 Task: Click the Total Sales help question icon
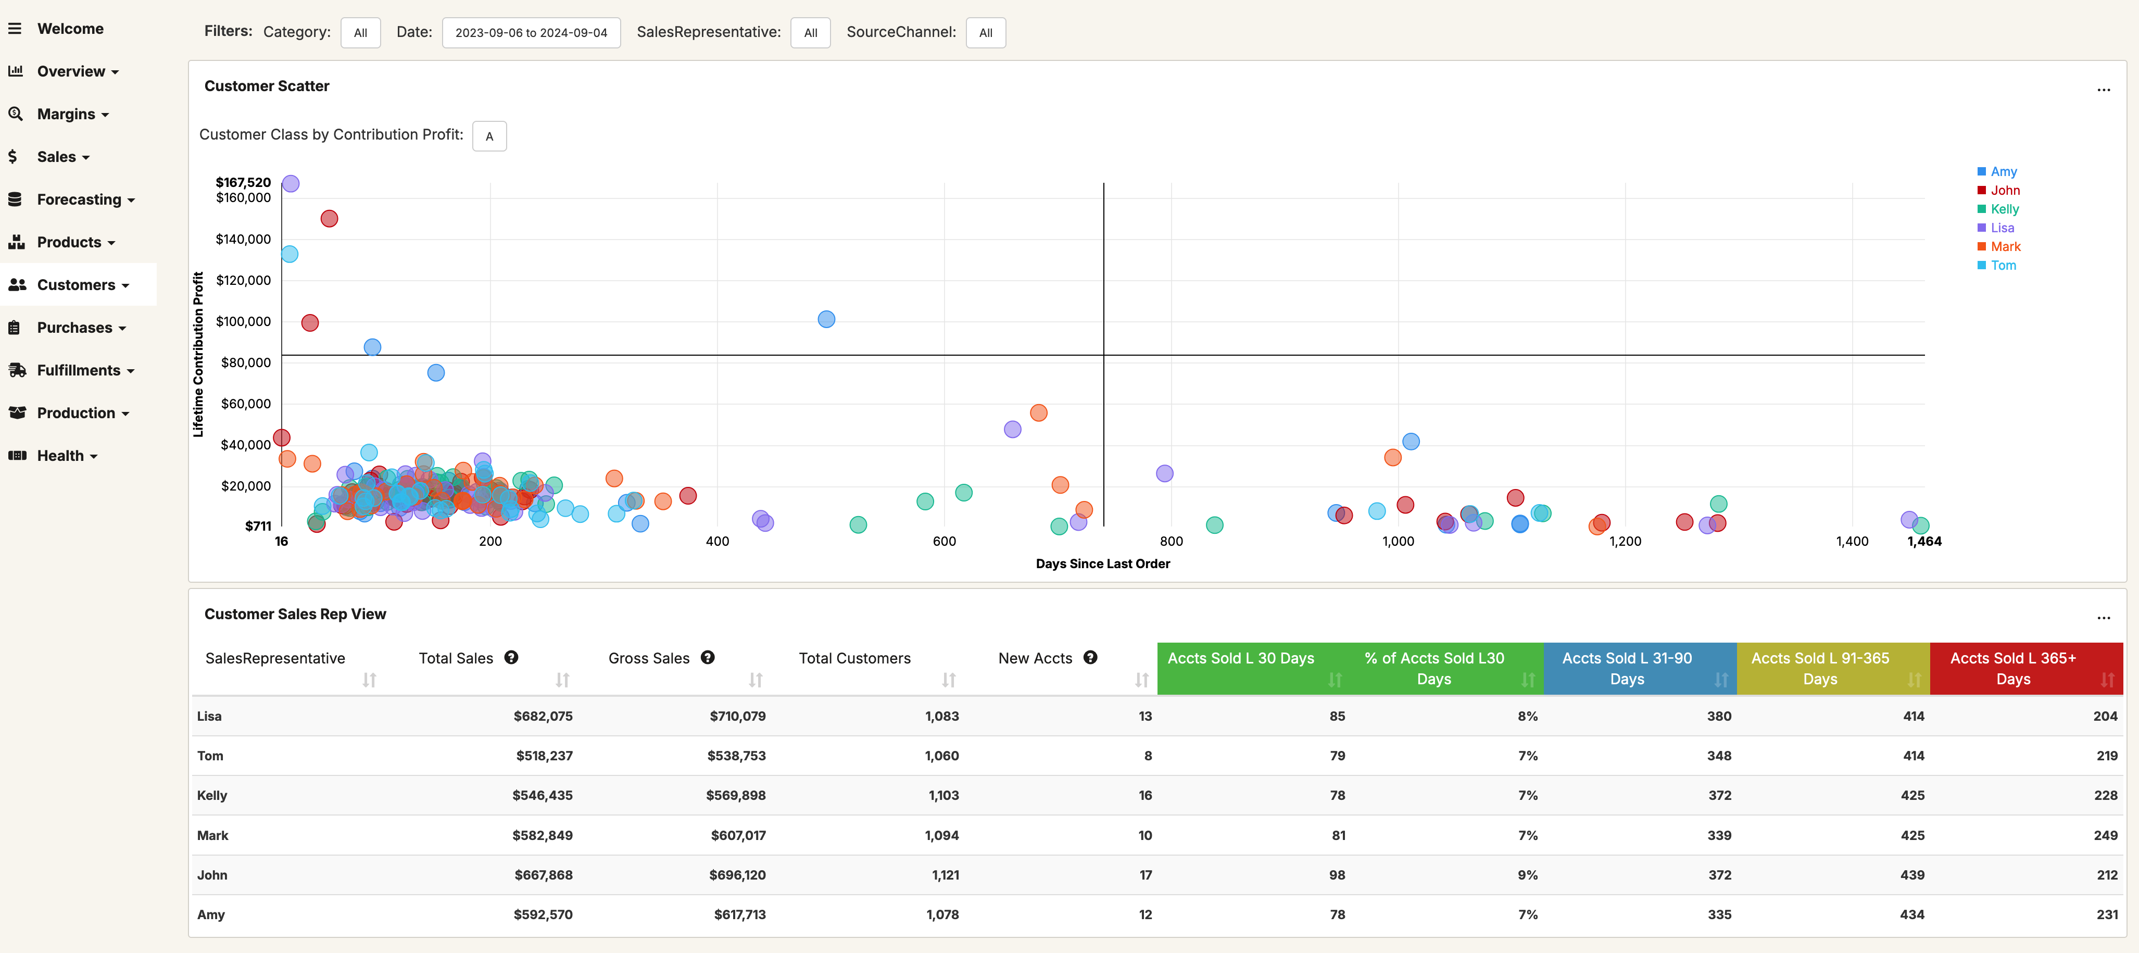[511, 658]
